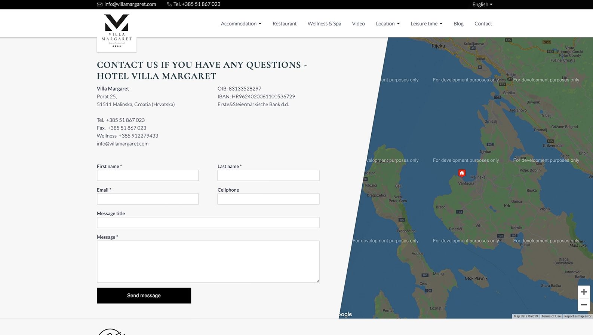Expand the Accommodation menu
The width and height of the screenshot is (593, 335).
click(x=241, y=24)
